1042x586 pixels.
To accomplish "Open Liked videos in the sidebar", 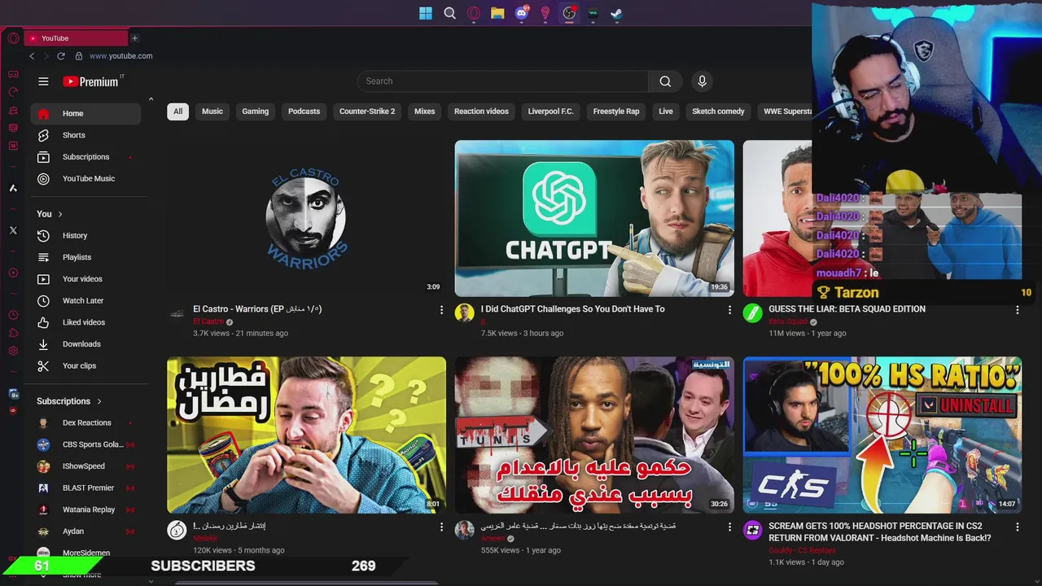I will click(x=85, y=322).
